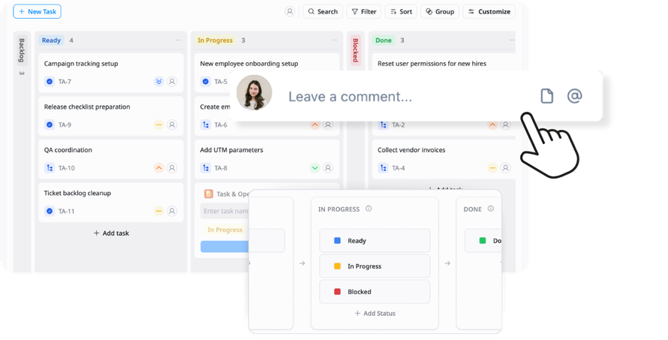Viewport: 668px width, 340px height.
Task: Open the New employee onboarding setup card
Action: [266, 63]
